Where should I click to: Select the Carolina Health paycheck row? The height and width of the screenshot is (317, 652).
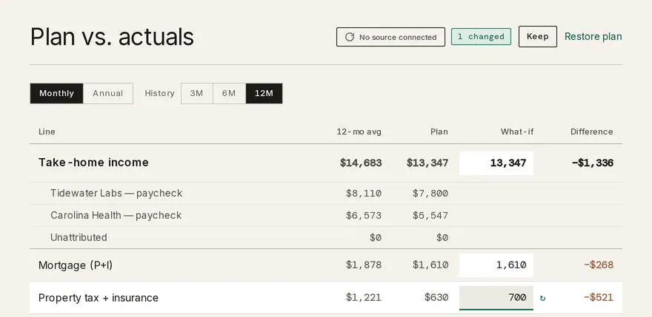(326, 215)
